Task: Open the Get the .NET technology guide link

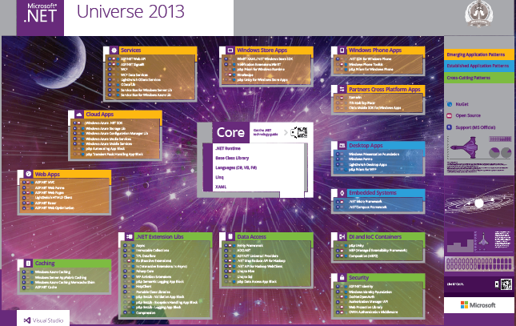Action: (266, 132)
